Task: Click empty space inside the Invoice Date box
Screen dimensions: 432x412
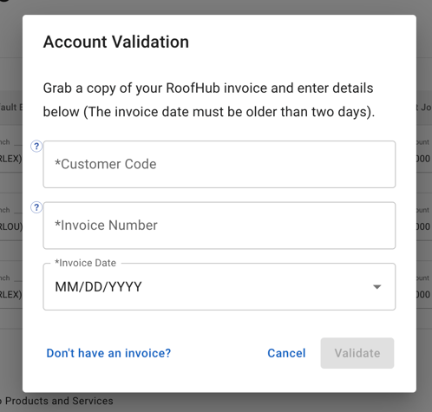Action: (254, 287)
